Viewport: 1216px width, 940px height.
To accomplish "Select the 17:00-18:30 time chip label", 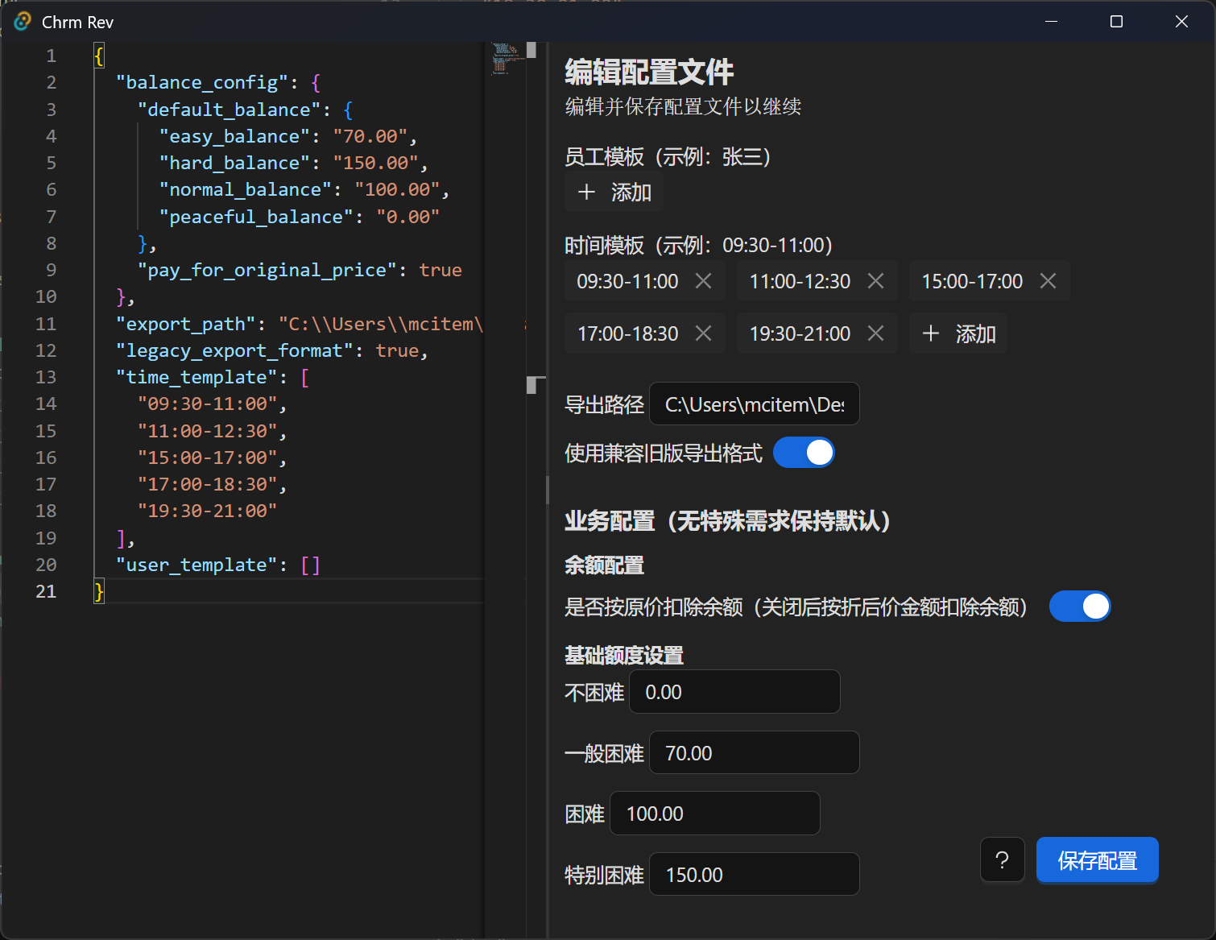I will 627,333.
